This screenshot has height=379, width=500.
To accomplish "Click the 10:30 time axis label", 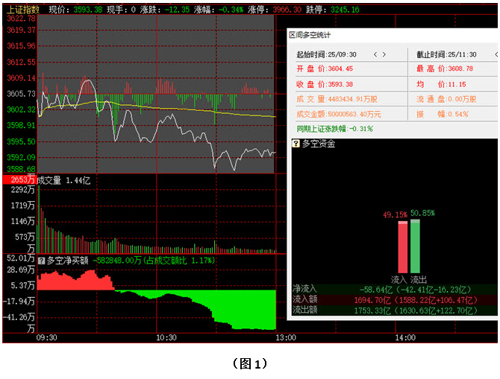I will 166,337.
